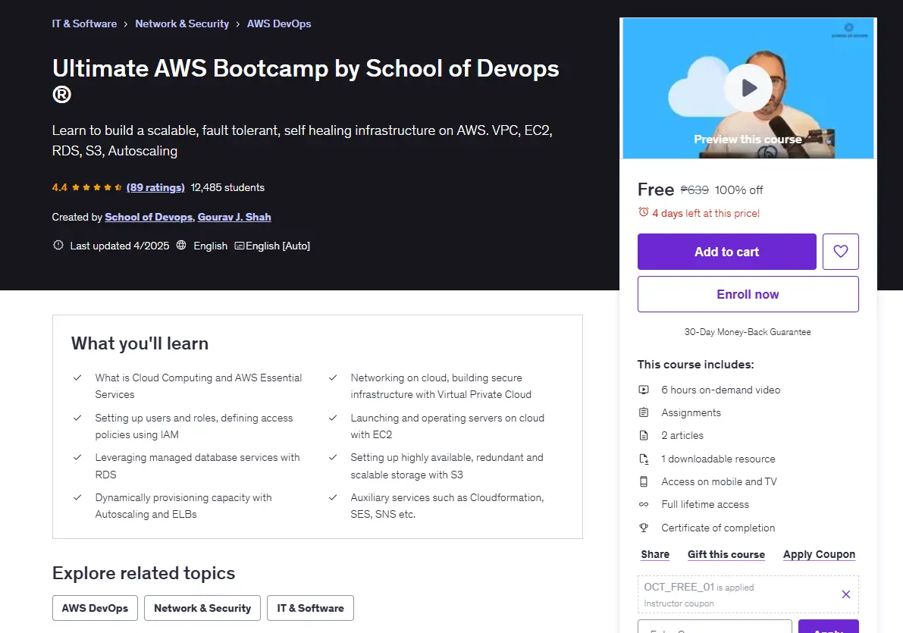Click the crossed-out original price

694,190
